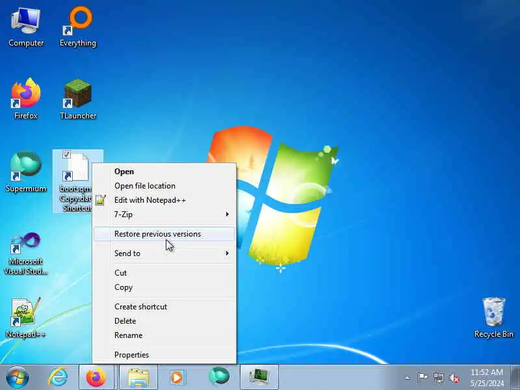Select the Firefox desktop shortcut
This screenshot has width=520, height=390.
[26, 99]
